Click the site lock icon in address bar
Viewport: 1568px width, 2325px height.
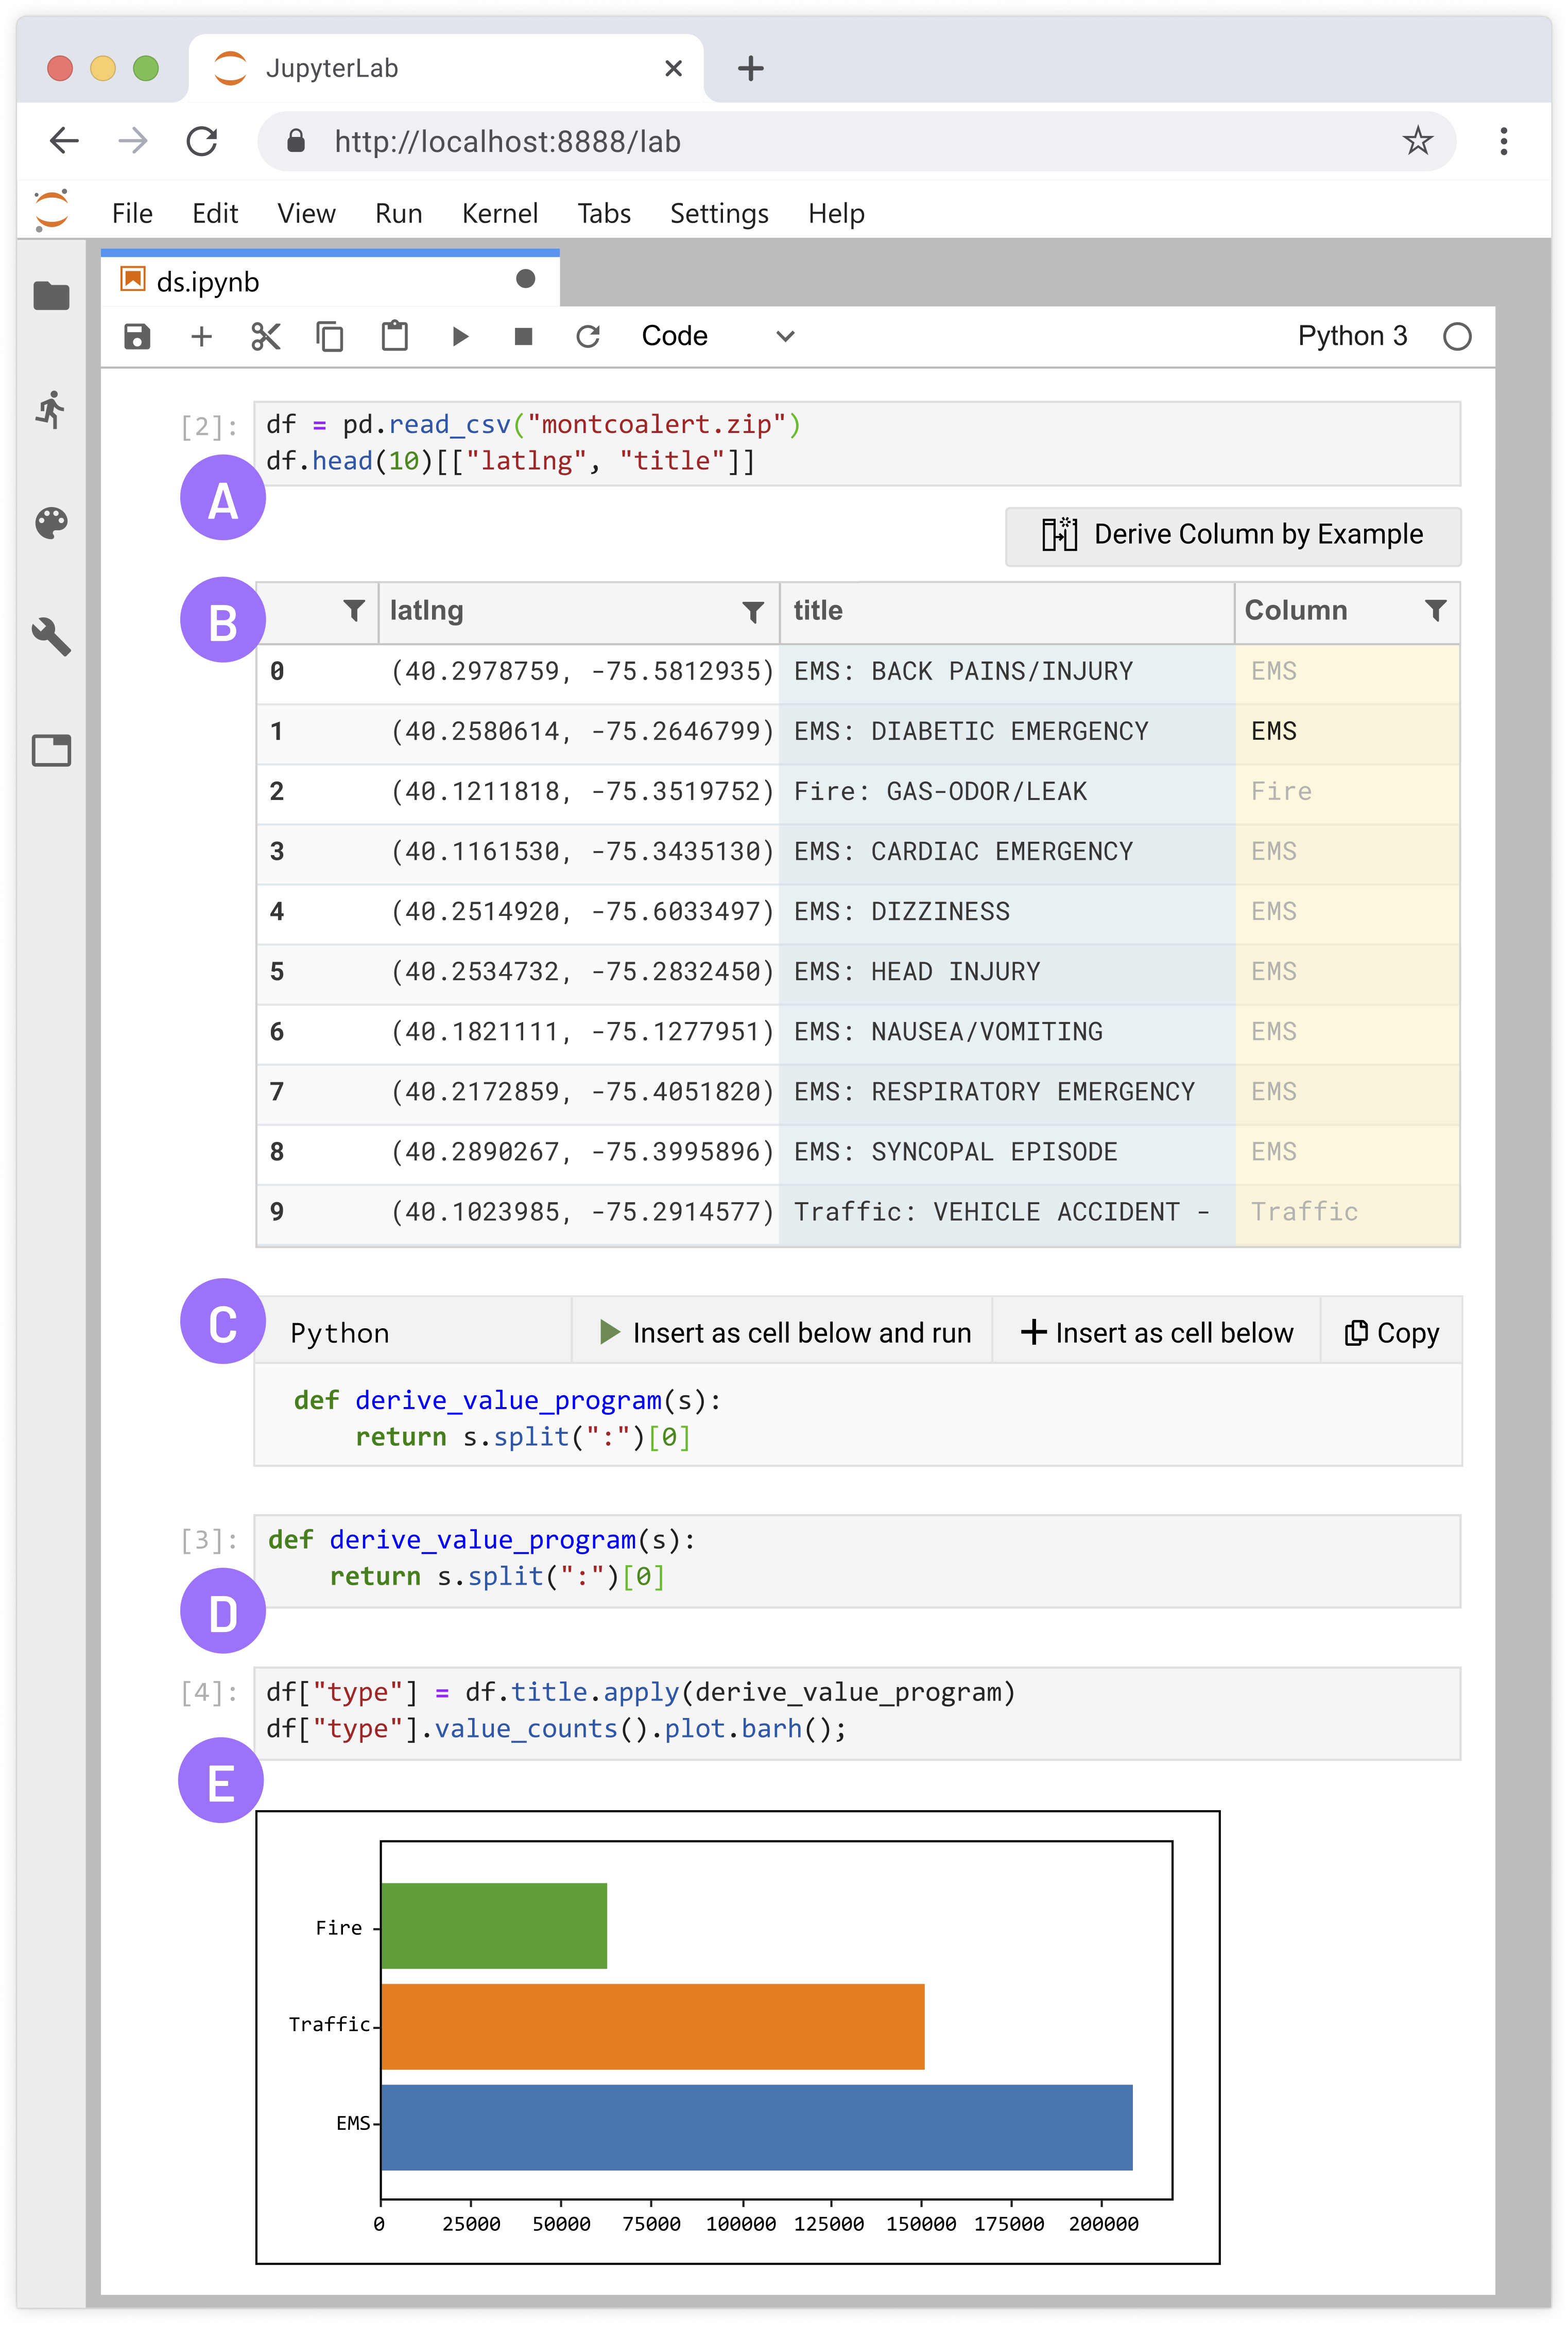[x=296, y=140]
